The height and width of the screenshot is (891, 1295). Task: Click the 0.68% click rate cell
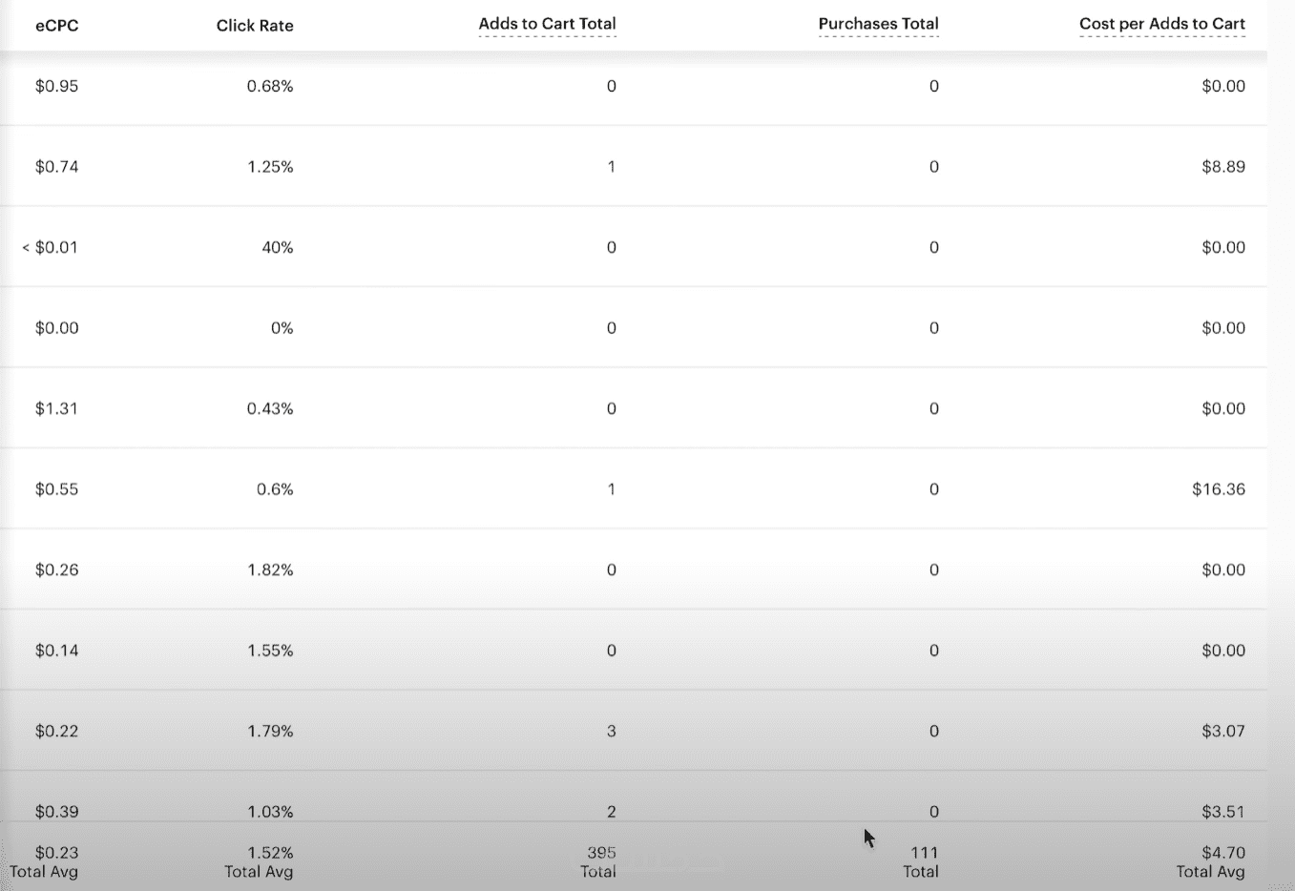270,86
